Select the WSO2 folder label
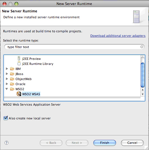The image size is (149, 150). (x=20, y=89)
